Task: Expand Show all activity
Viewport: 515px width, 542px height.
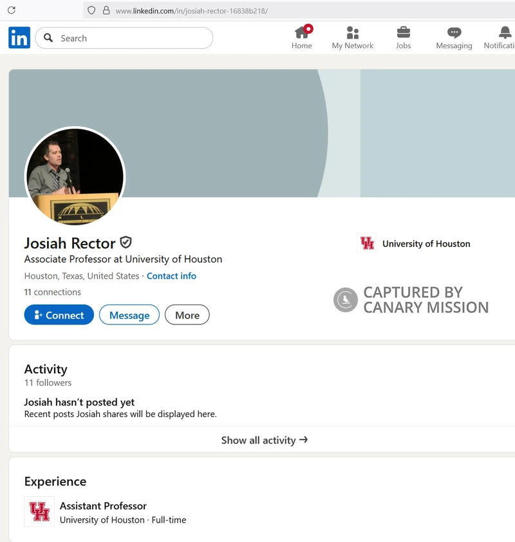Action: [264, 440]
